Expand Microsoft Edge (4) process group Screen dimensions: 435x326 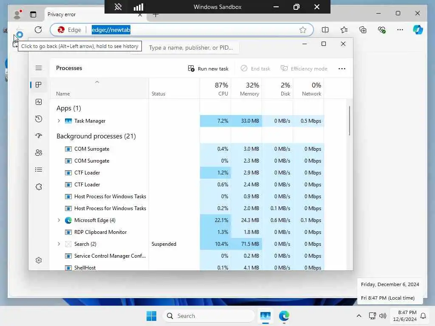59,220
